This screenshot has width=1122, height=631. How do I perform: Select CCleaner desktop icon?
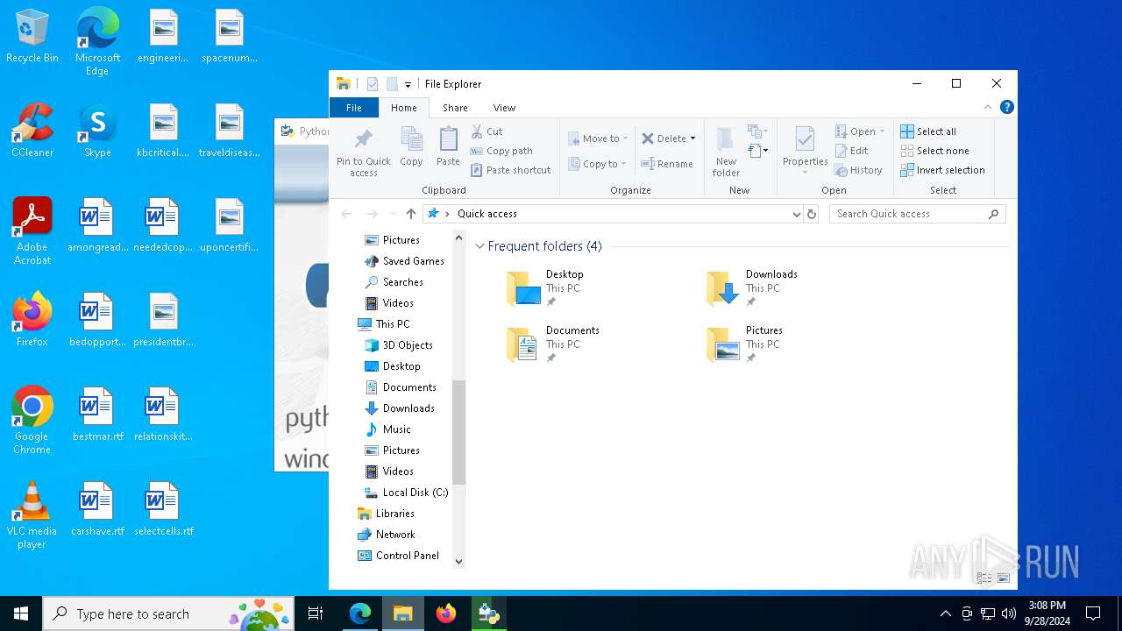click(32, 131)
